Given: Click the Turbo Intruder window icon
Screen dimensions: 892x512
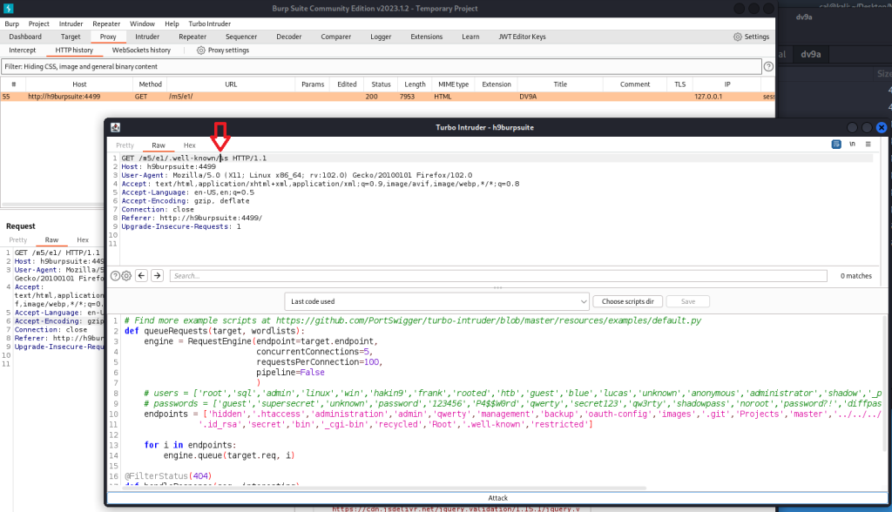Looking at the screenshot, I should click(116, 127).
